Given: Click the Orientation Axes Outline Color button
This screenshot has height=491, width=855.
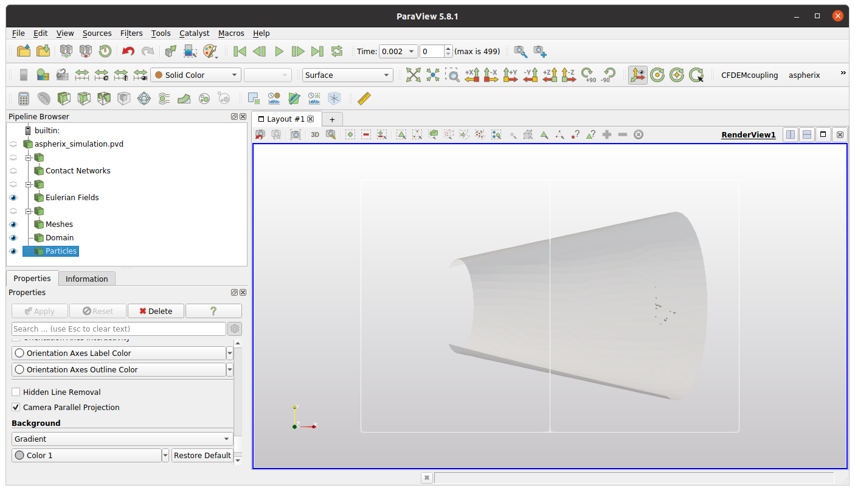Looking at the screenshot, I should (x=119, y=369).
